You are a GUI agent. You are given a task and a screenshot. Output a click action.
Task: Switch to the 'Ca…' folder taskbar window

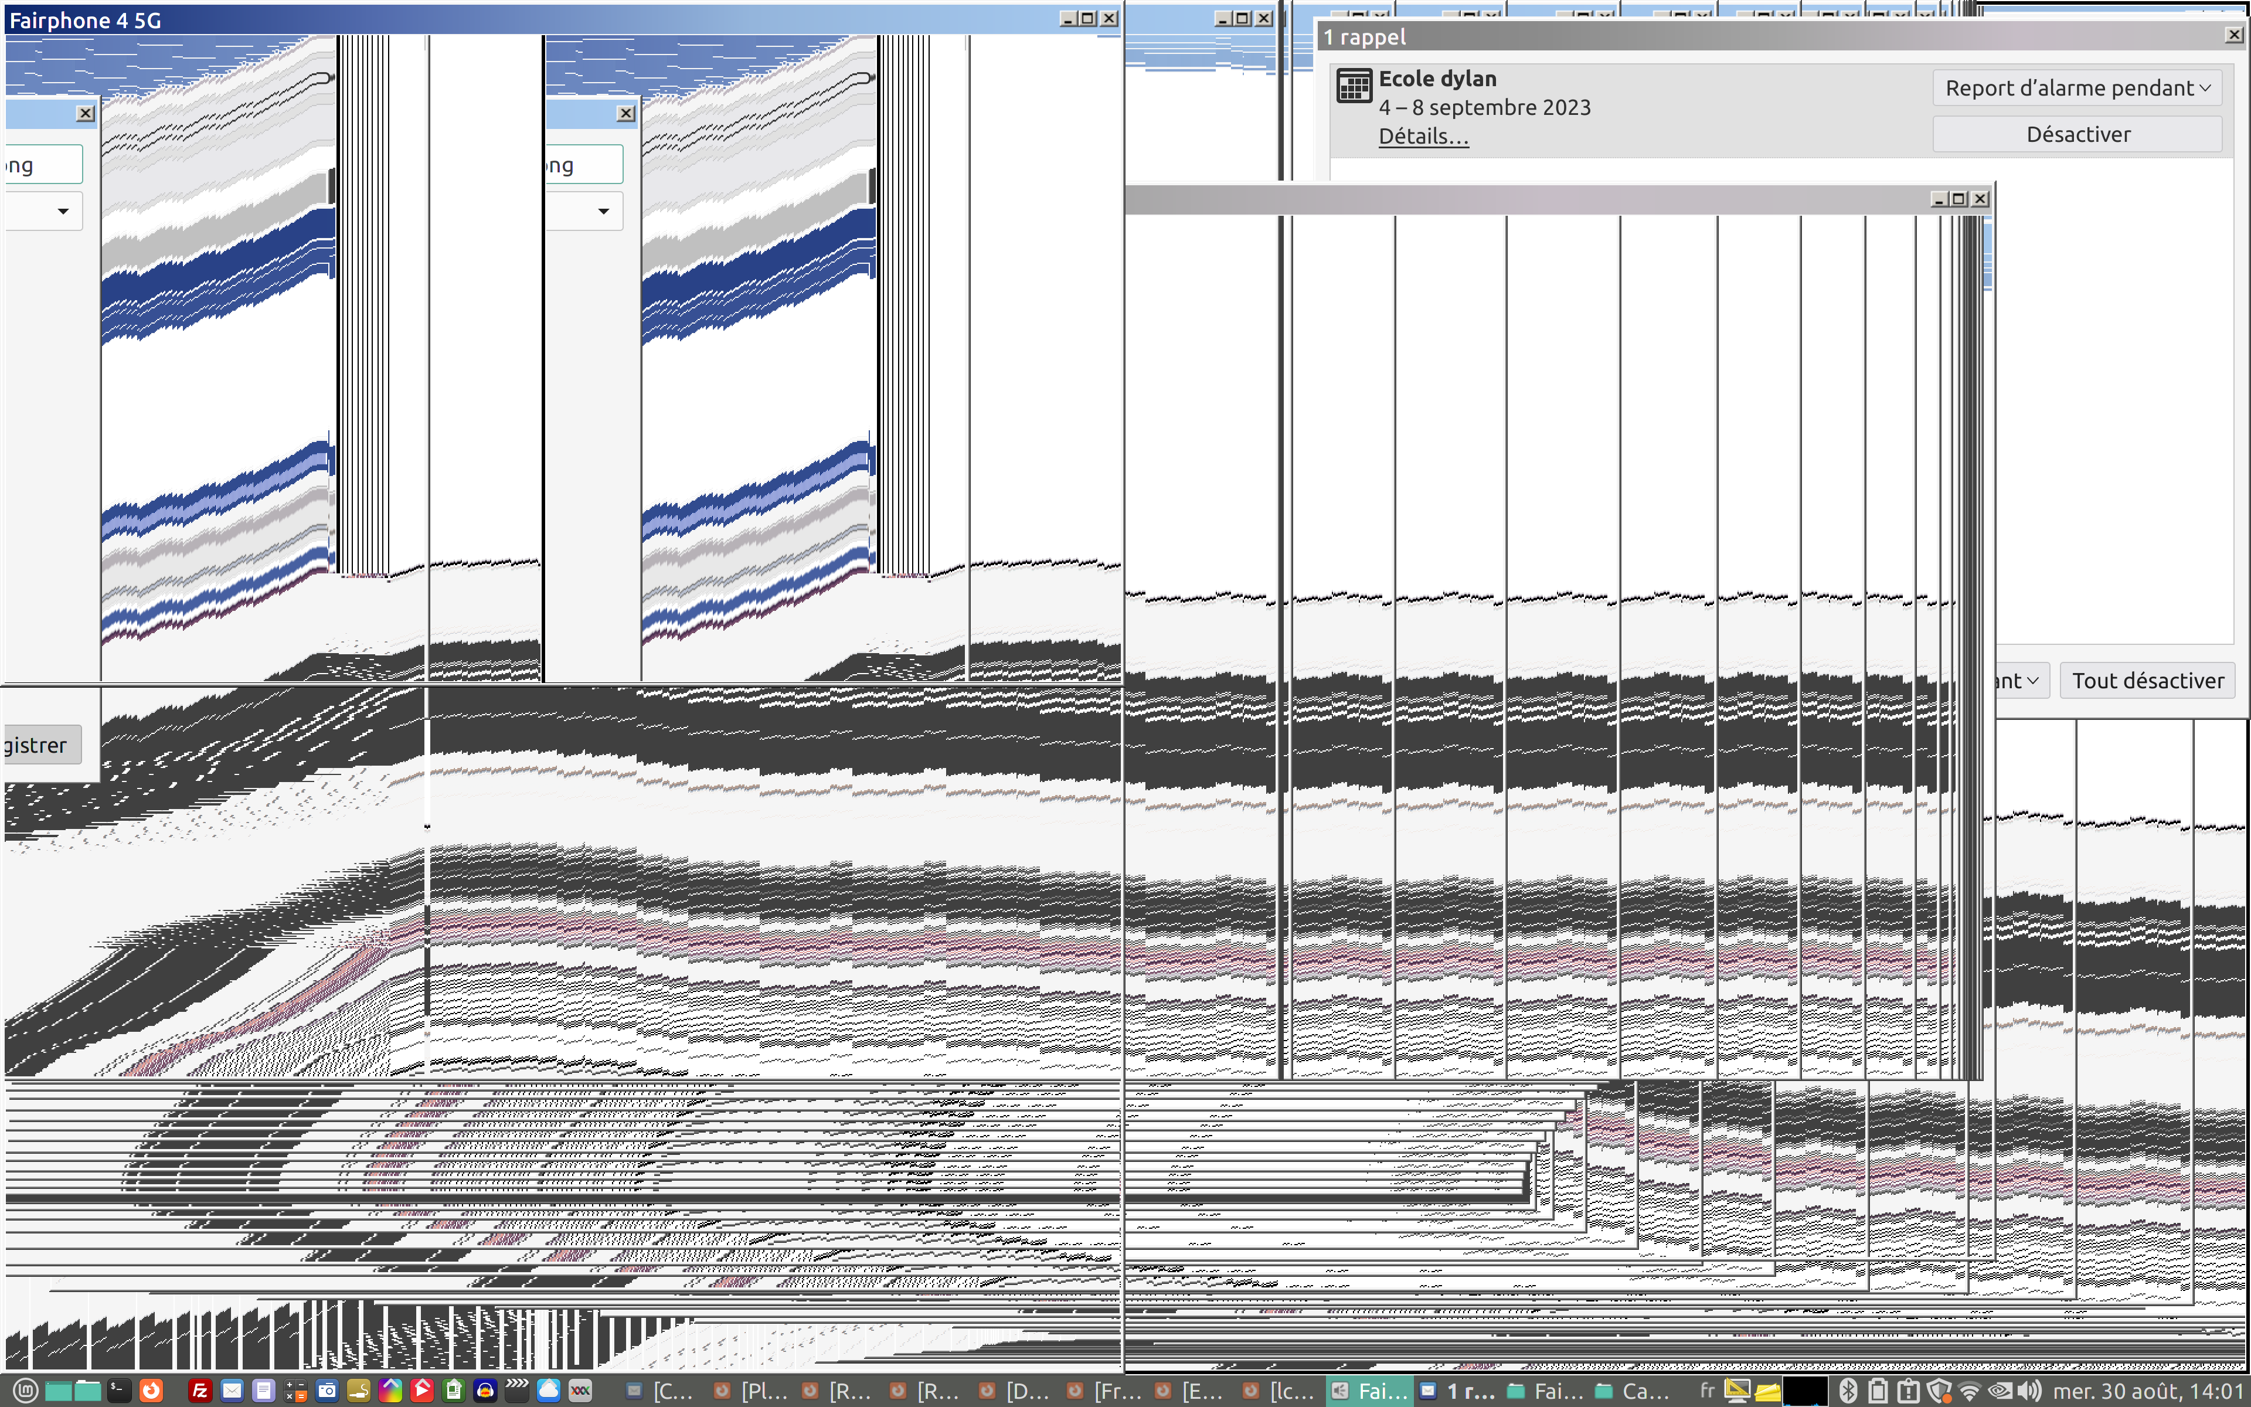click(1635, 1390)
